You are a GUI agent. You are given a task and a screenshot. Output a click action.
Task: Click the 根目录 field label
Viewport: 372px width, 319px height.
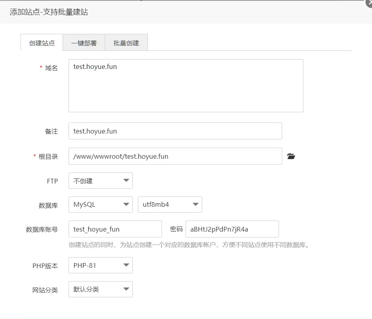48,157
